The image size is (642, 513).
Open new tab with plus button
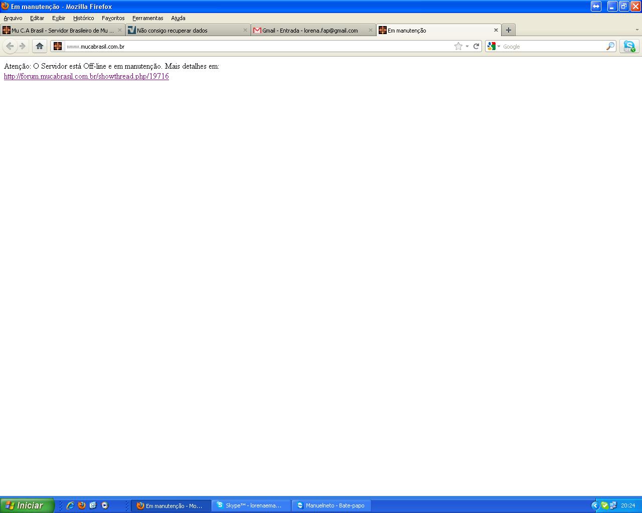[508, 30]
